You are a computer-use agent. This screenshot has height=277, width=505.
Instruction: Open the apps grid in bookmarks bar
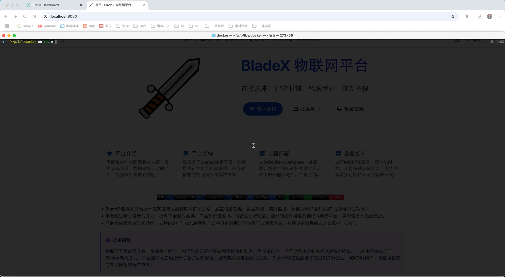(7, 26)
